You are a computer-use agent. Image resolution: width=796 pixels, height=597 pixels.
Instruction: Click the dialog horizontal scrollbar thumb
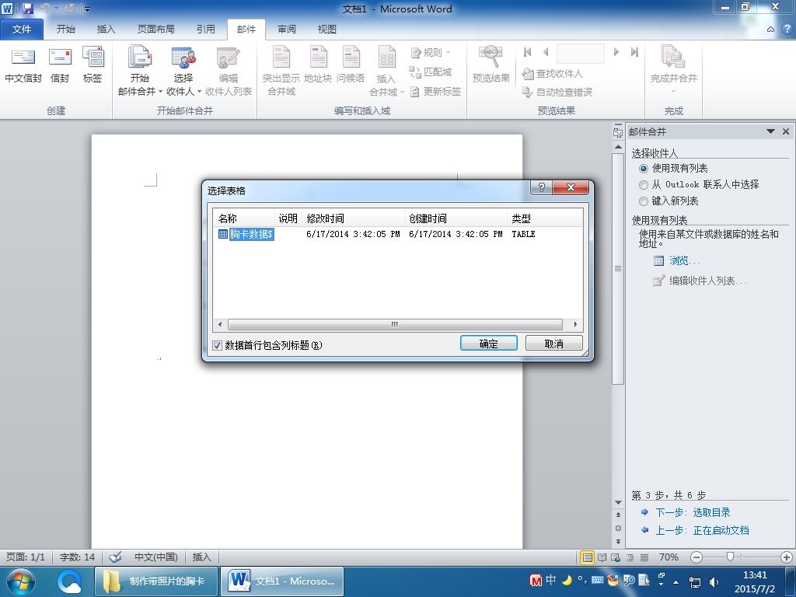point(395,324)
